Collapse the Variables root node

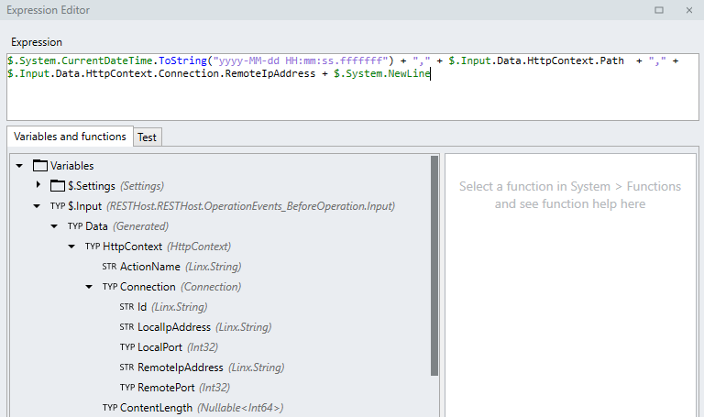click(19, 166)
